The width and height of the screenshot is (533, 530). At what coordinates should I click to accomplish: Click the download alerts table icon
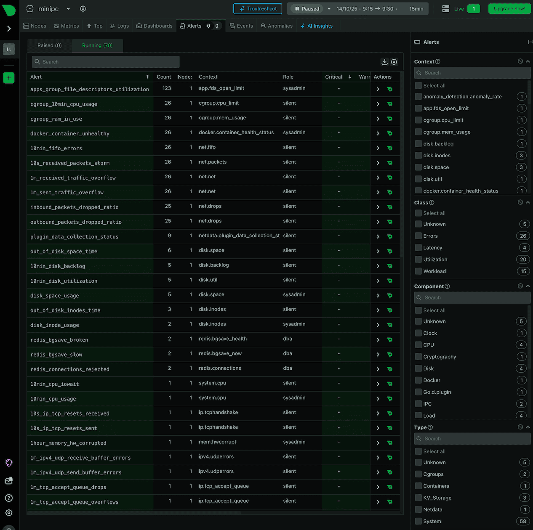click(384, 62)
